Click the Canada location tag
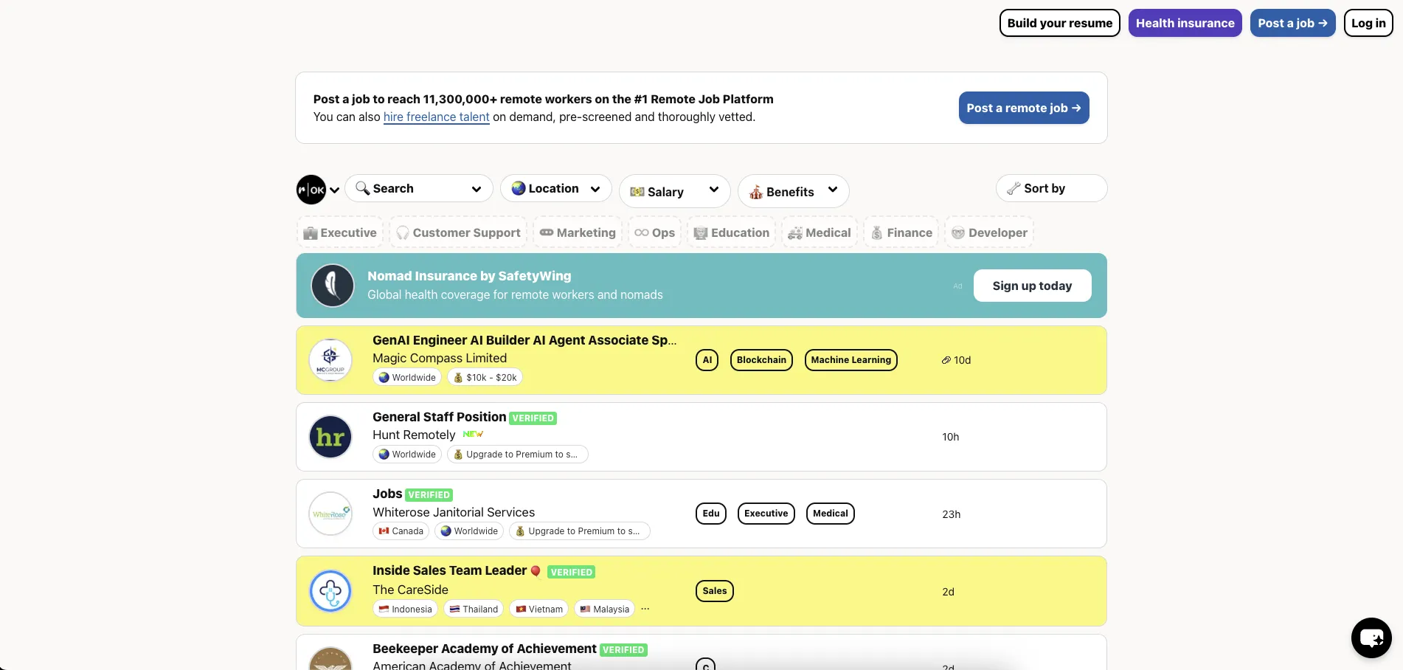This screenshot has height=670, width=1403. [x=401, y=531]
